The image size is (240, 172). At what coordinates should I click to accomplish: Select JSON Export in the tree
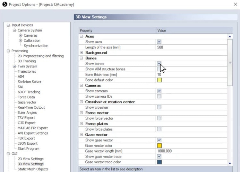[x=28, y=143]
